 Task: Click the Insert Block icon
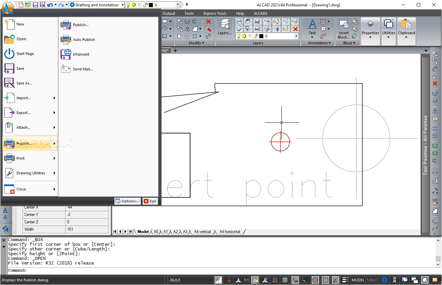[344, 29]
